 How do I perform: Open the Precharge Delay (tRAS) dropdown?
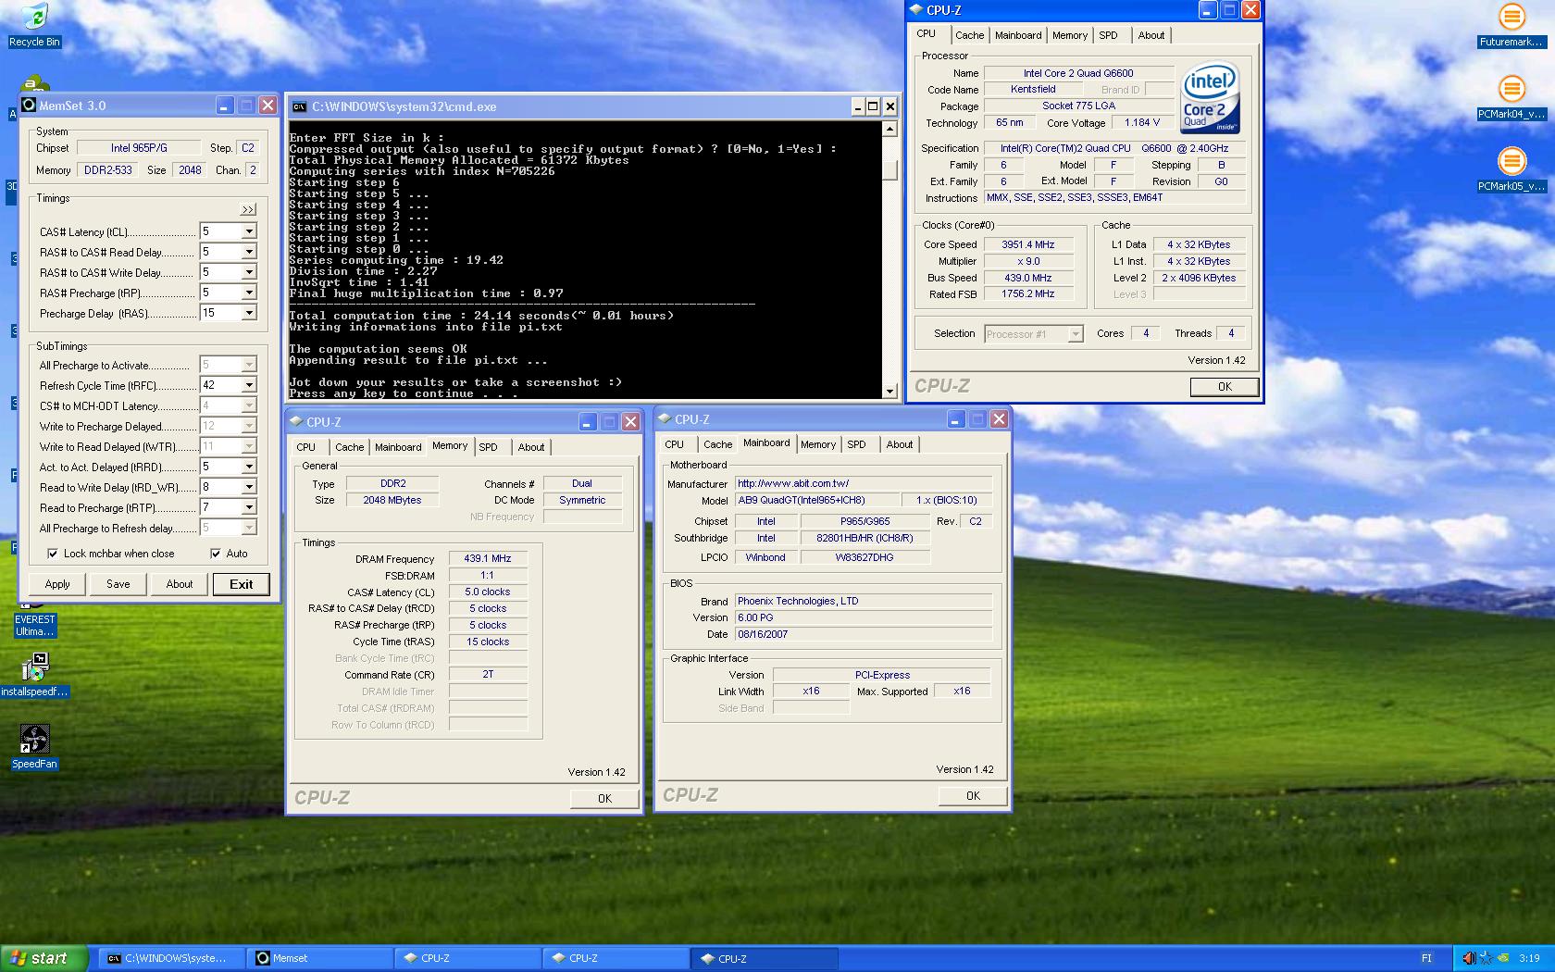point(249,313)
